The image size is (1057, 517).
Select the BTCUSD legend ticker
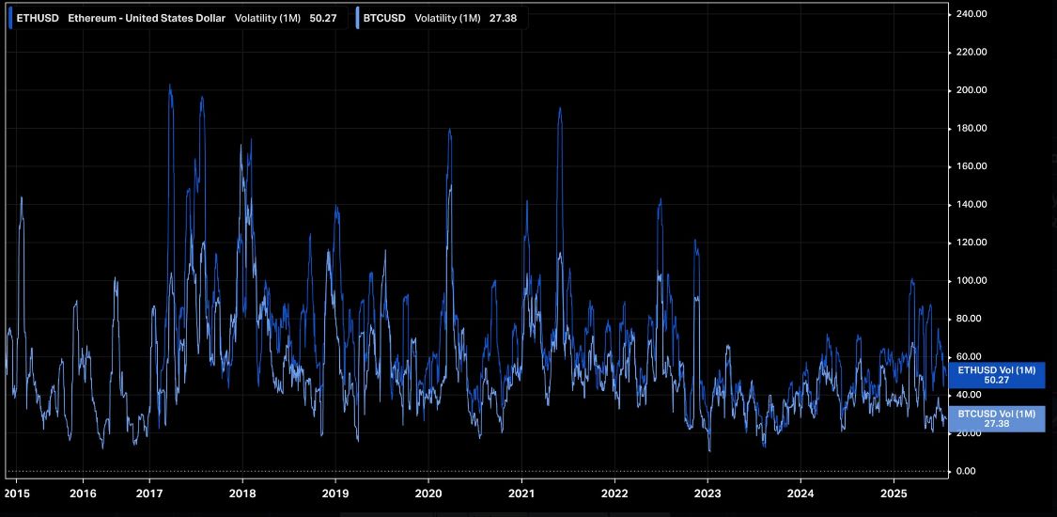pos(384,18)
